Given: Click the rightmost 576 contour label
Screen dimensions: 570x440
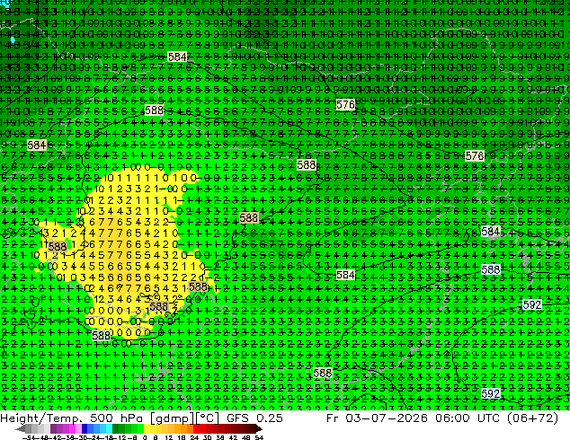Looking at the screenshot, I should pyautogui.click(x=475, y=155).
